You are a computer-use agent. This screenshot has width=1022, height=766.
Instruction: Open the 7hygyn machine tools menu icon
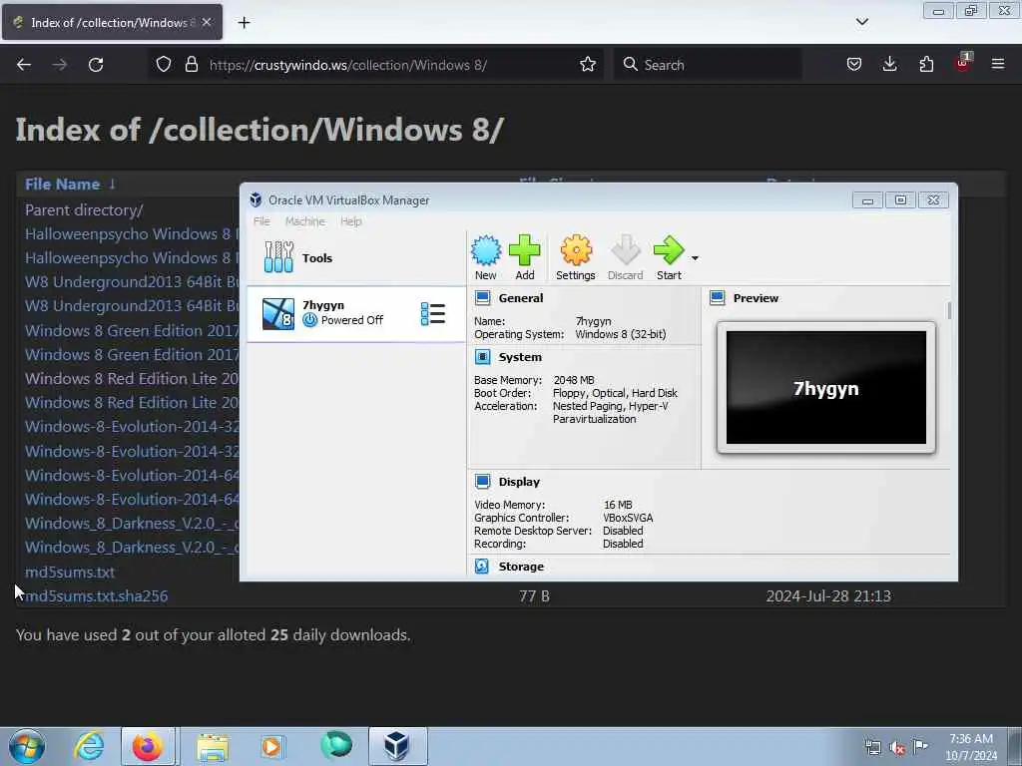tap(433, 314)
